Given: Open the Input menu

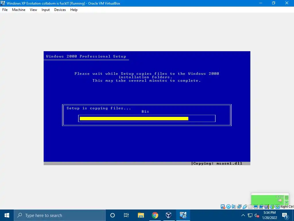Looking at the screenshot, I should [x=46, y=10].
